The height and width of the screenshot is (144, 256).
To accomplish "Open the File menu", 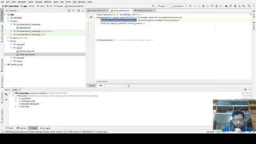I will click(x=2, y=2).
